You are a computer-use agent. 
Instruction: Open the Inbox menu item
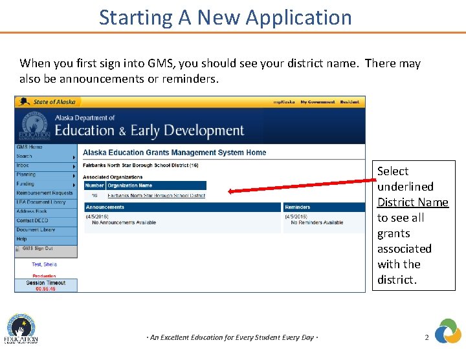(x=23, y=165)
